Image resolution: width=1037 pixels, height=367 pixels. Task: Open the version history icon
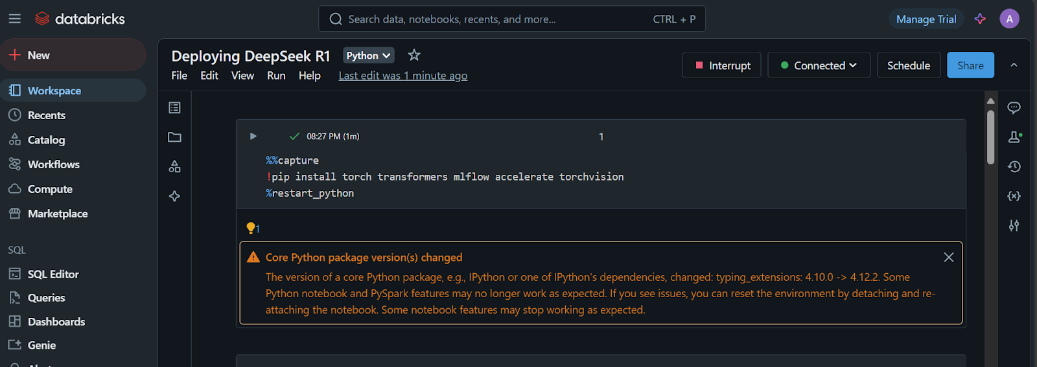pos(1014,166)
